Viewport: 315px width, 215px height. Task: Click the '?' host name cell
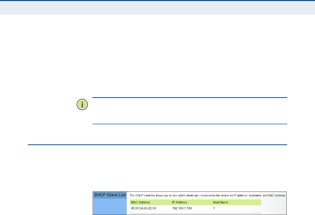(214, 208)
